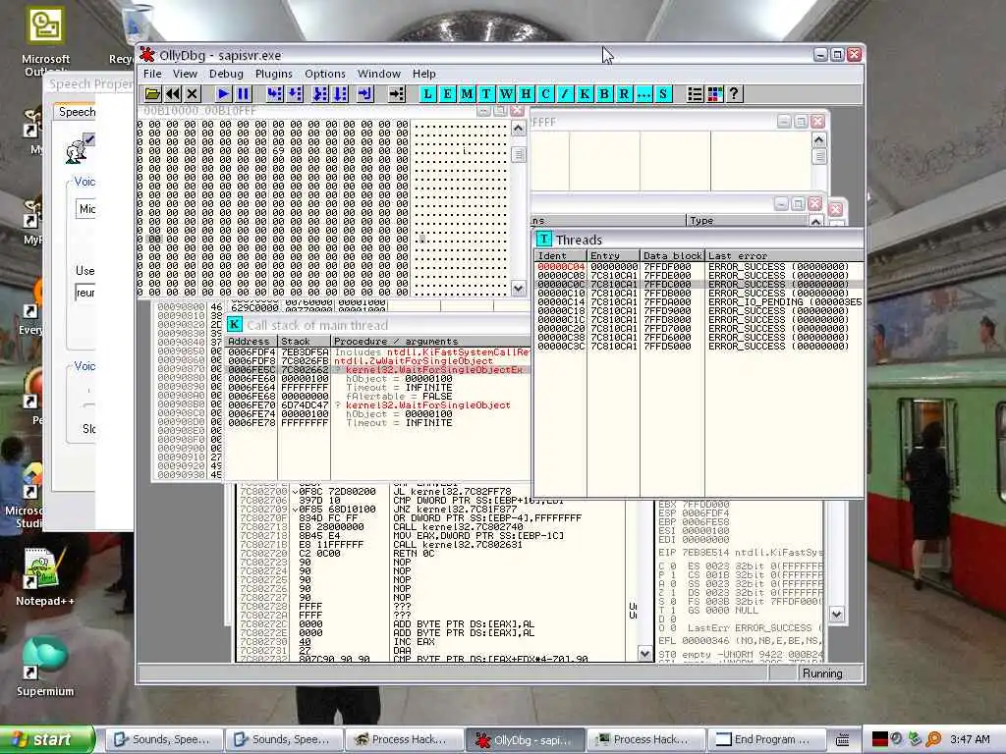Show Handles with H button

526,94
